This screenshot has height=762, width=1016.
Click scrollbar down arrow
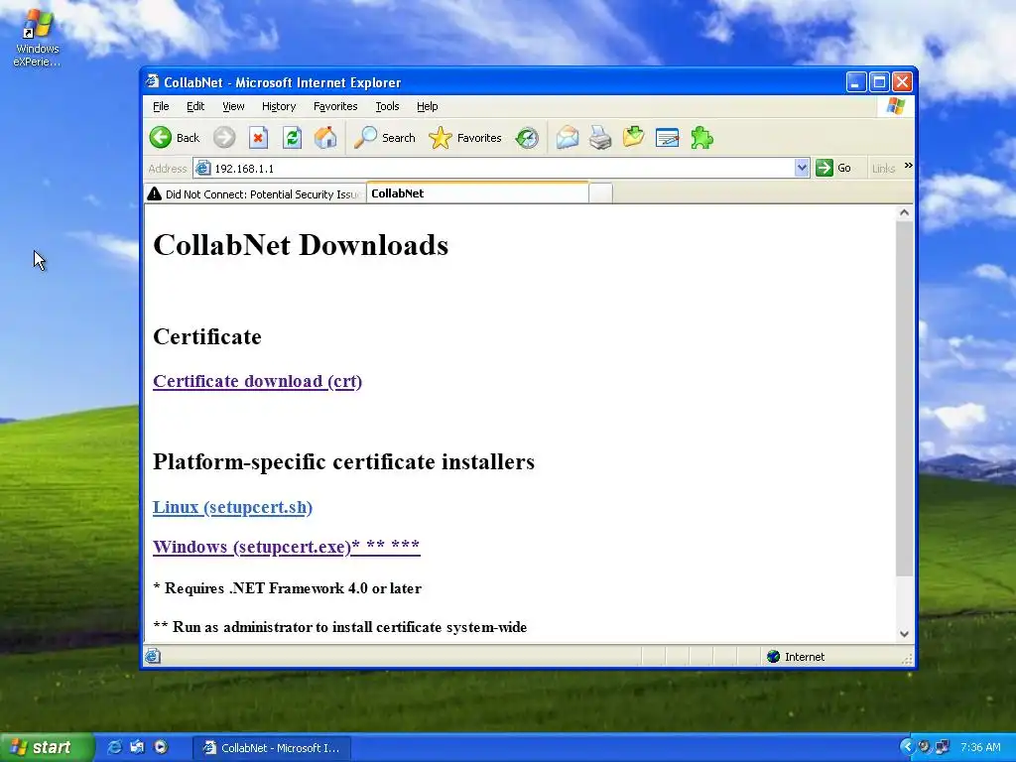905,634
